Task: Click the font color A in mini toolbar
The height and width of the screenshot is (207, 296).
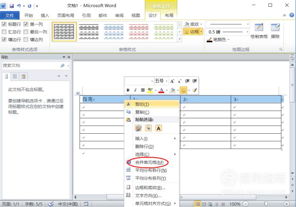Action: tap(161, 90)
